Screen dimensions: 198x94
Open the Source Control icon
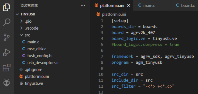click(7, 37)
